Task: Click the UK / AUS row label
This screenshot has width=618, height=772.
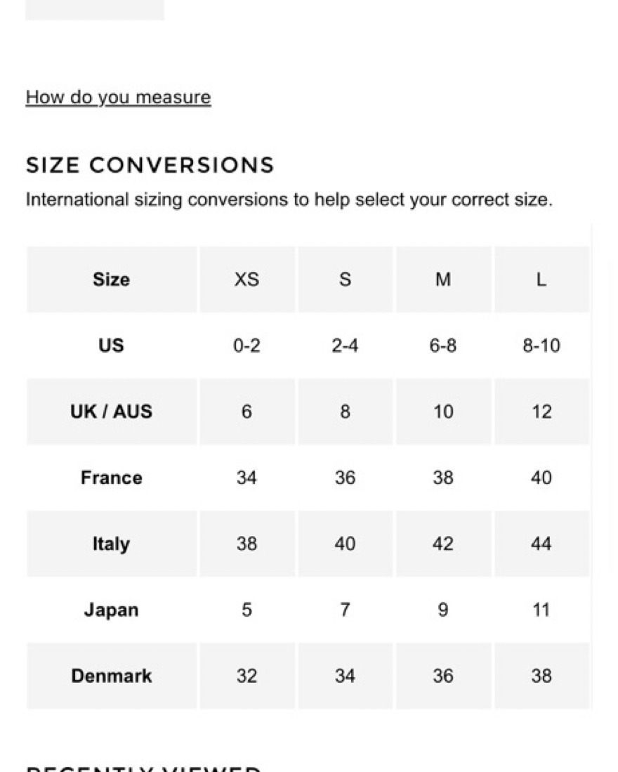Action: (111, 412)
